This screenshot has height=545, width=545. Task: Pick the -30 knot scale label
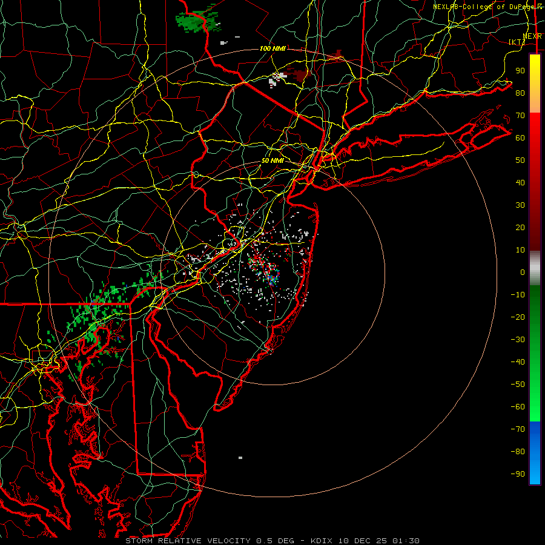[518, 340]
